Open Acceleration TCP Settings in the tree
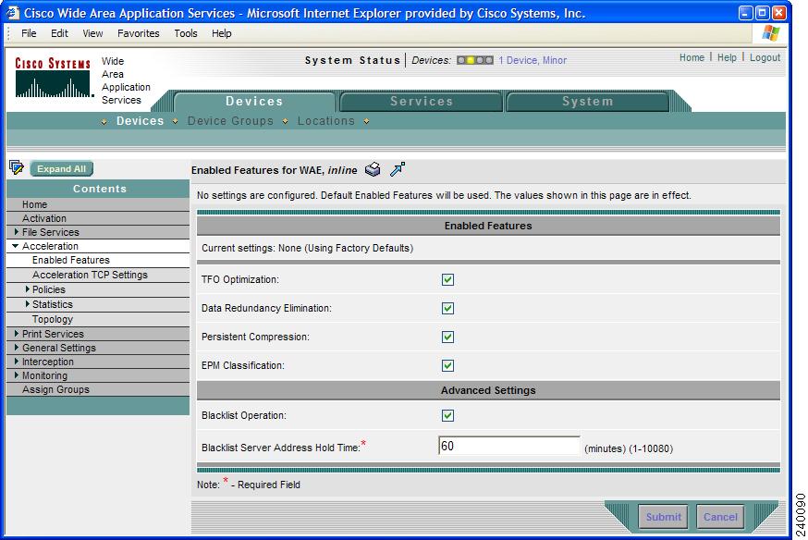Viewport: 808px width, 540px height. pyautogui.click(x=91, y=275)
